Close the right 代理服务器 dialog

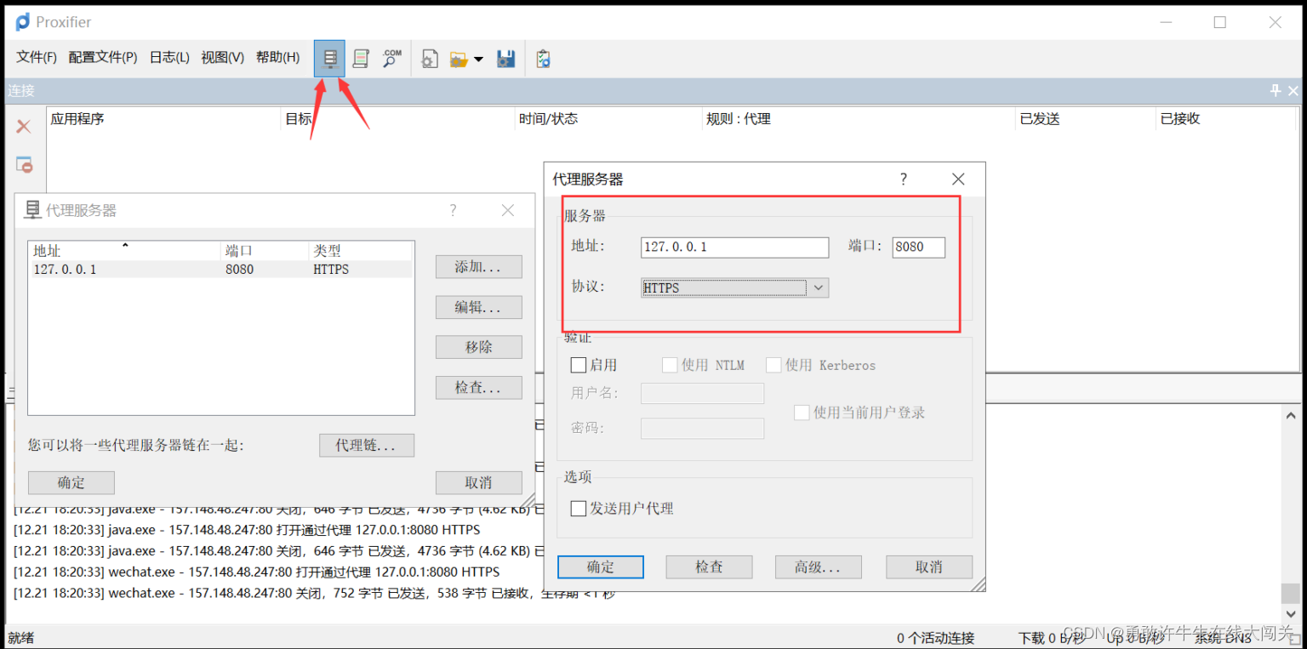[x=958, y=179]
